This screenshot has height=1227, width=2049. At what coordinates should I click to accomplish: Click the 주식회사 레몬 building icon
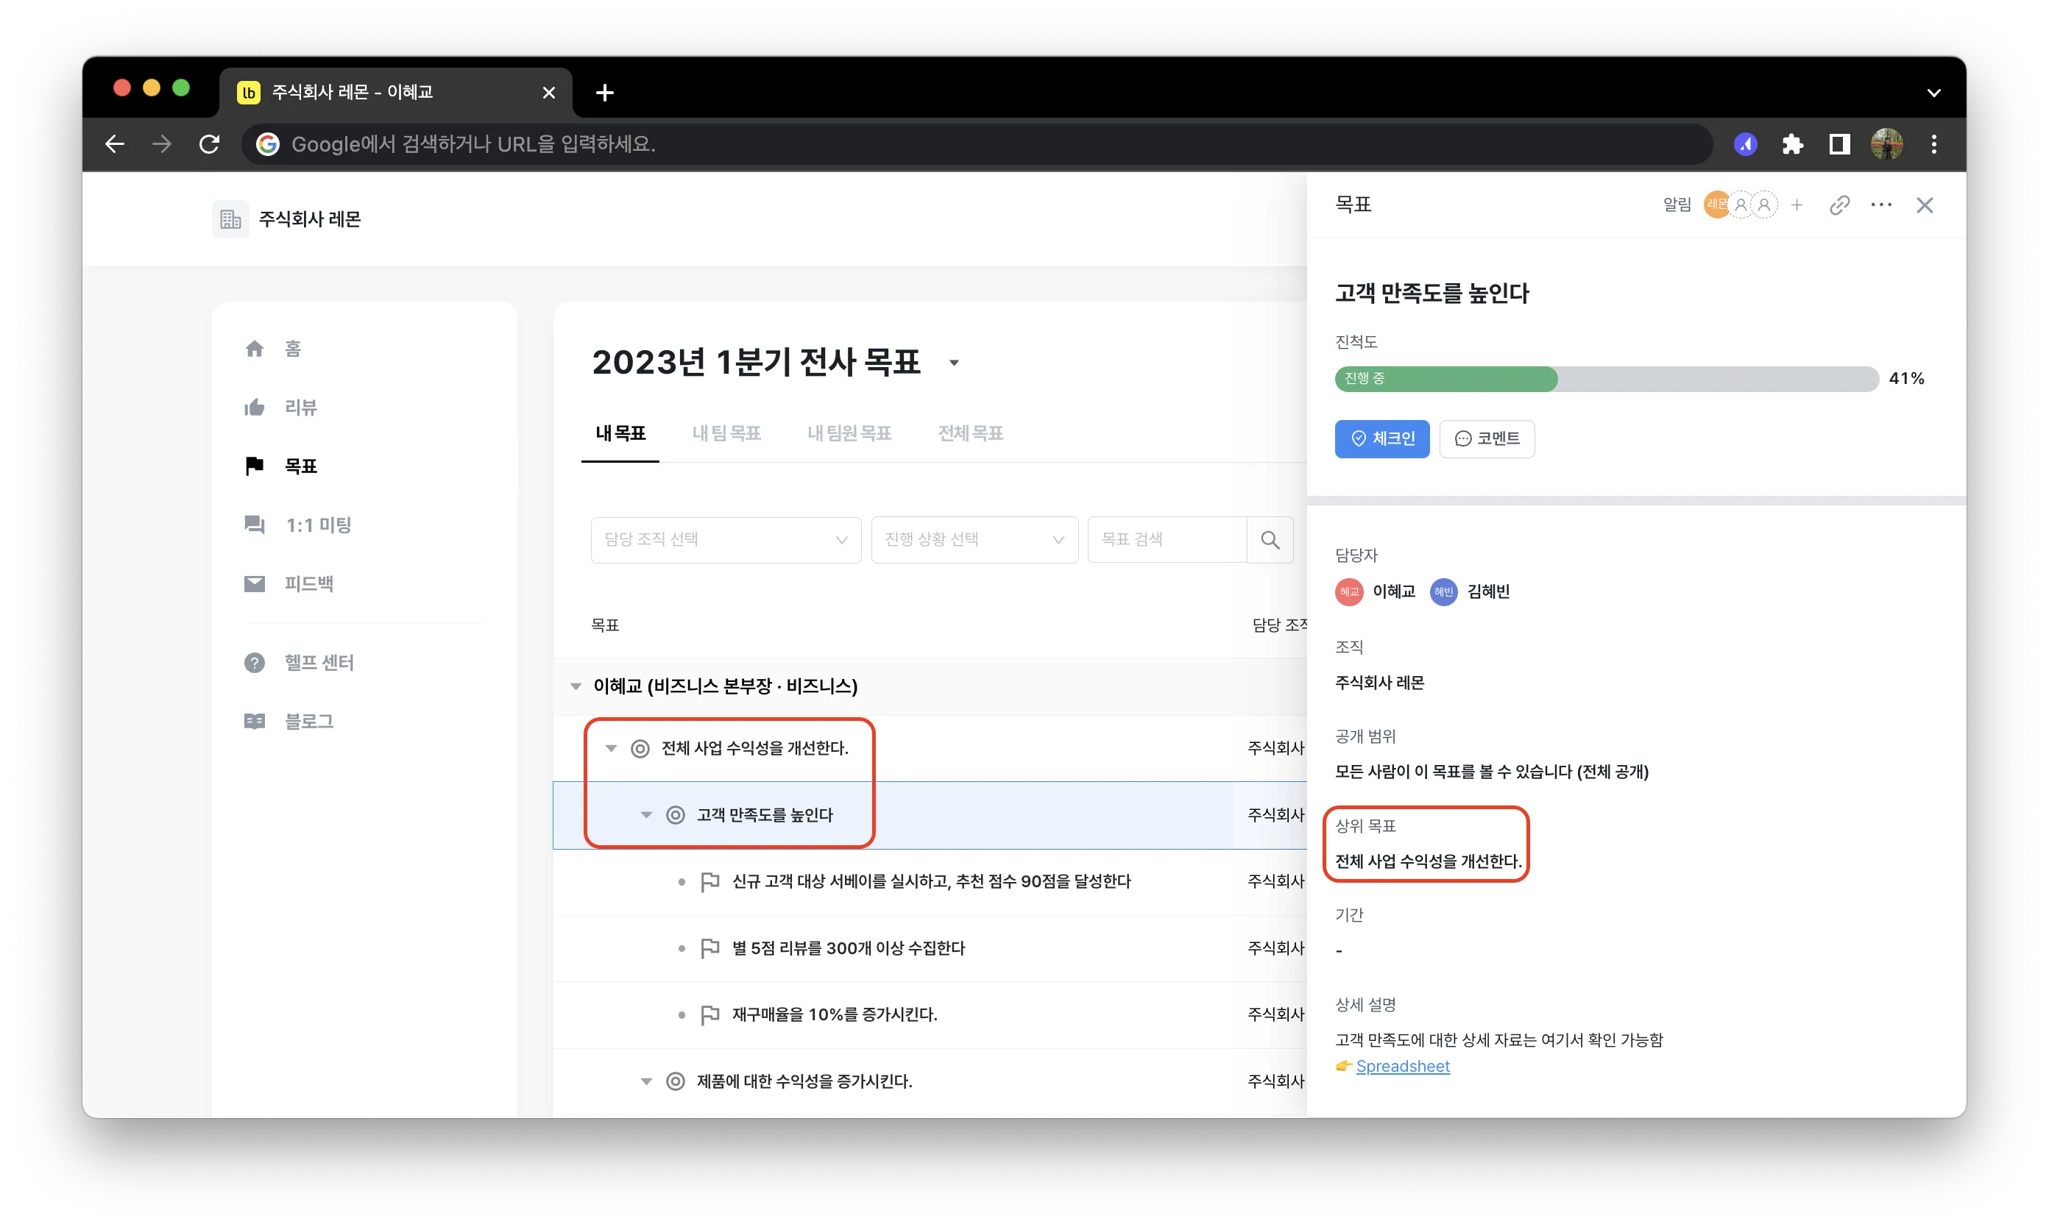point(230,219)
